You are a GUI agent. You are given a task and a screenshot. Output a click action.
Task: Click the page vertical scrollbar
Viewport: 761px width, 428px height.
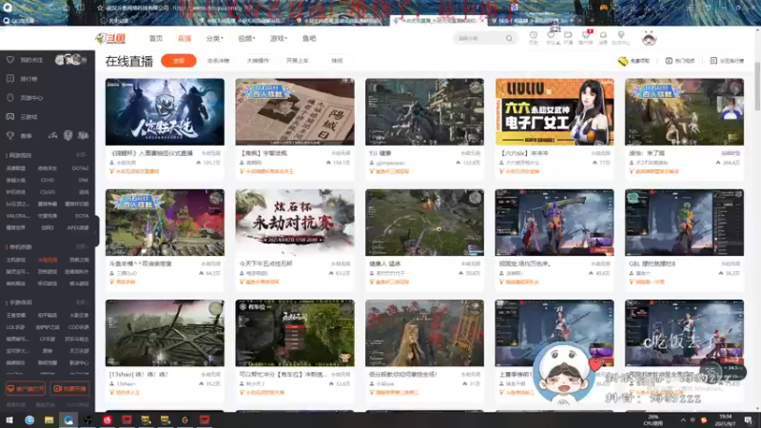coord(757,88)
